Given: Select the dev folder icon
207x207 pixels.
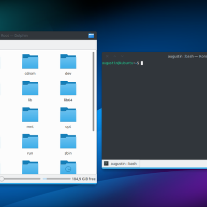Looking at the screenshot, I should [68, 62].
